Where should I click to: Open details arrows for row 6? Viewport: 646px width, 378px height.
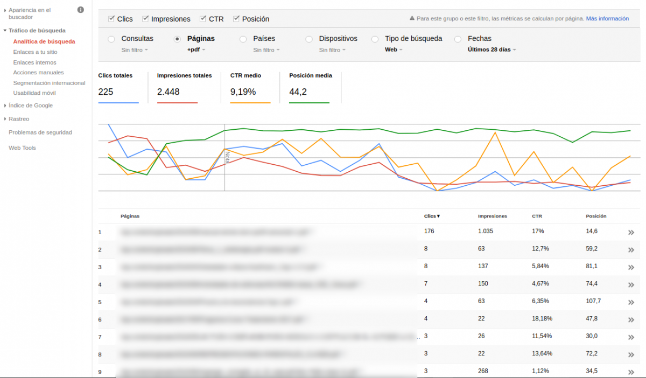click(631, 320)
